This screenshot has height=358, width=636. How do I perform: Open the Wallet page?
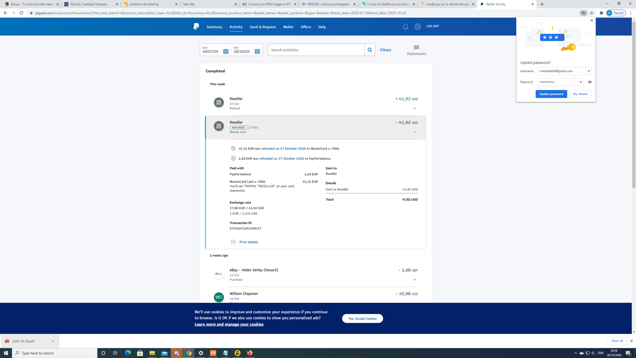pos(288,27)
